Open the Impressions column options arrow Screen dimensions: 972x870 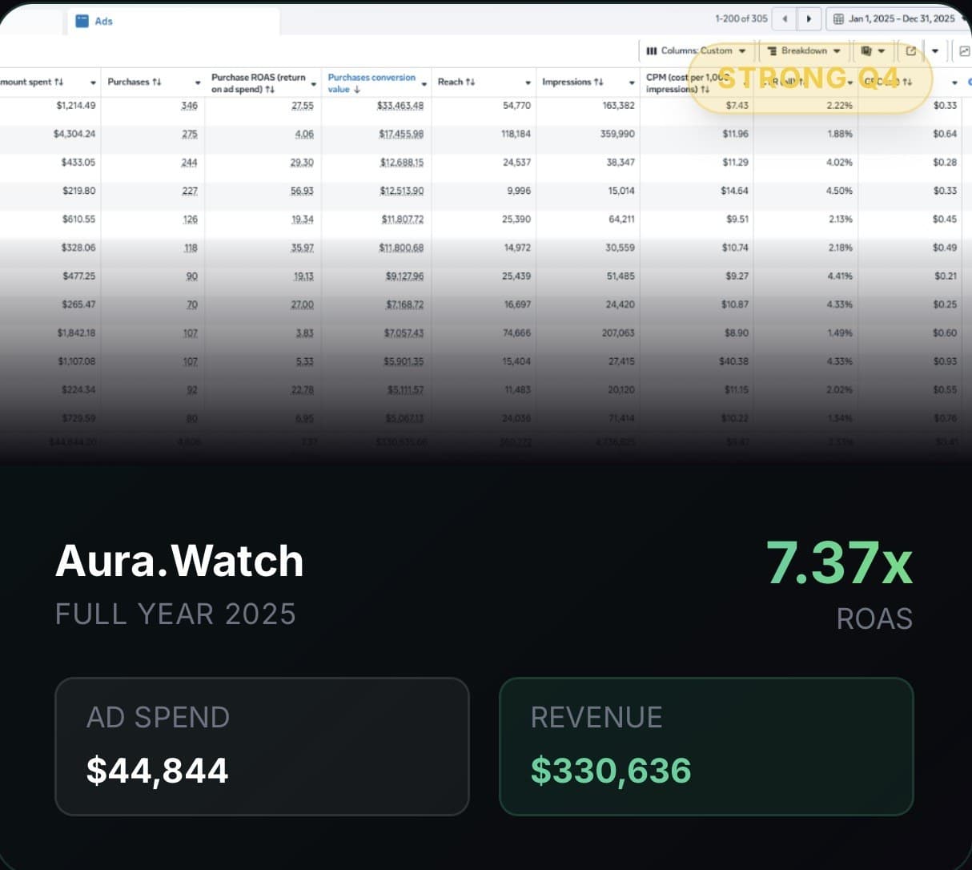632,83
